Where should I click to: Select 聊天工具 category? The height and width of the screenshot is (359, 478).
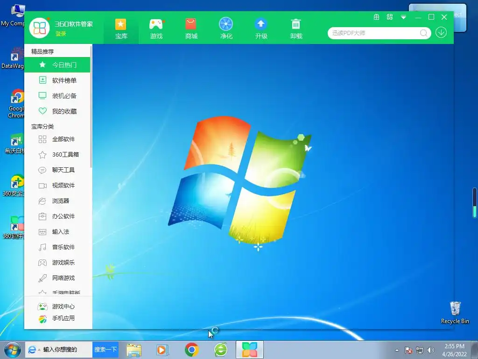tap(57, 170)
